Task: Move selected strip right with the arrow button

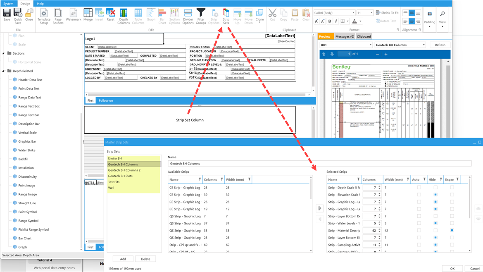Action: point(320,208)
